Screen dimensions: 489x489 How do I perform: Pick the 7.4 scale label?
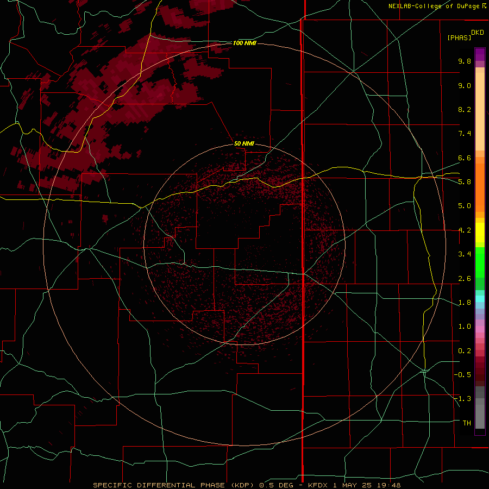tap(465, 134)
